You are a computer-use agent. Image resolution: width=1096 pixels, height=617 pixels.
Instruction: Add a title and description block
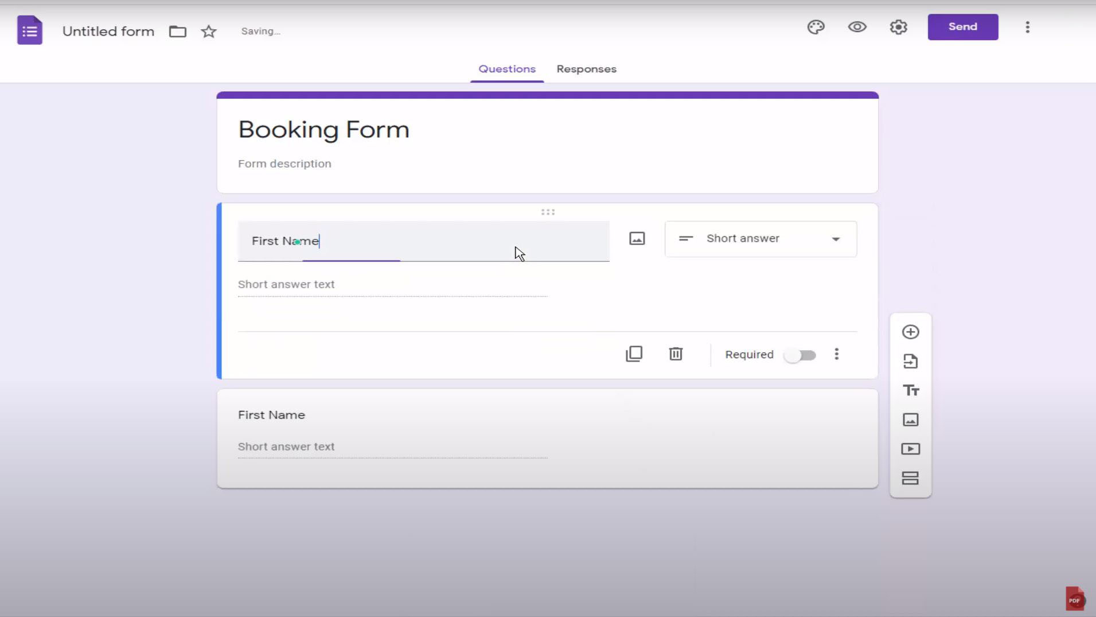coord(910,391)
